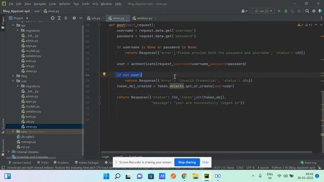Open IDE settings gear in main toolbar
Image resolution: width=324 pixels, height=182 pixels.
(x=314, y=11)
